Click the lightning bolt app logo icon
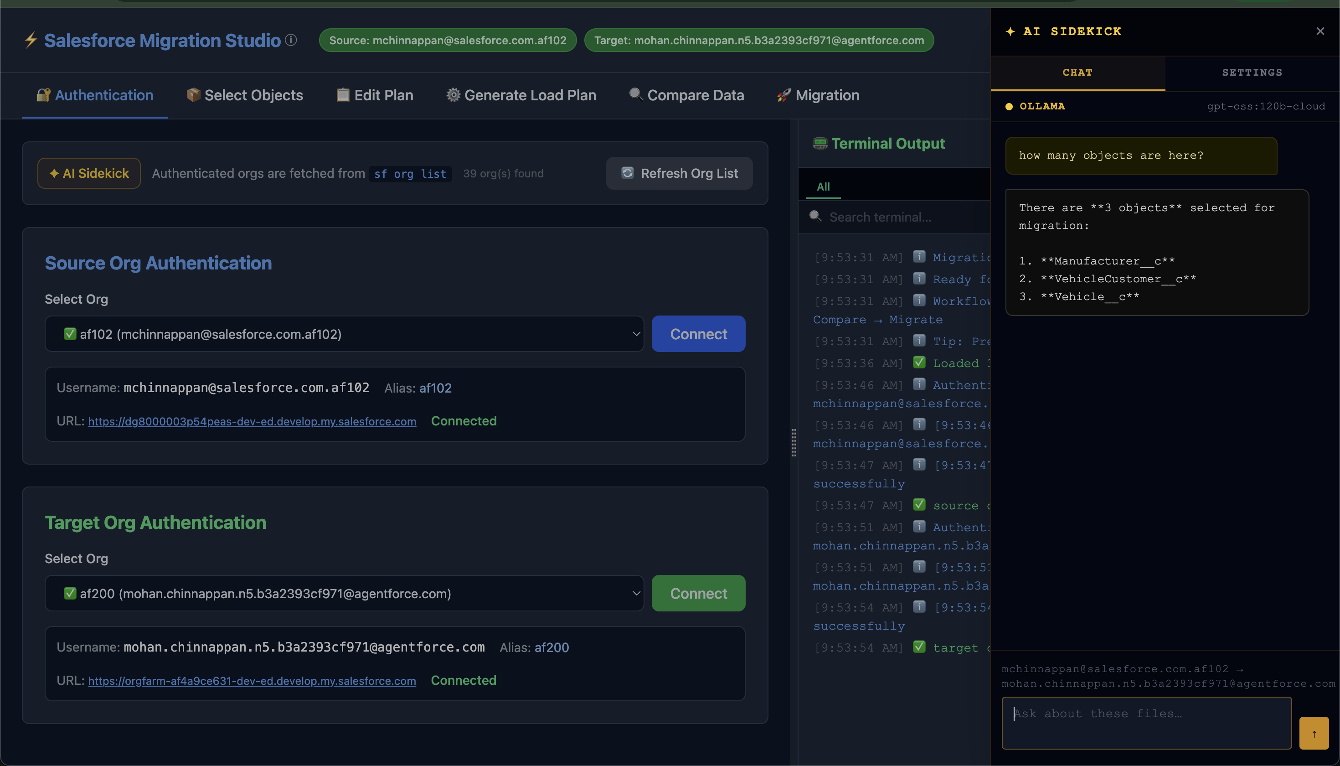The image size is (1340, 766). tap(31, 40)
